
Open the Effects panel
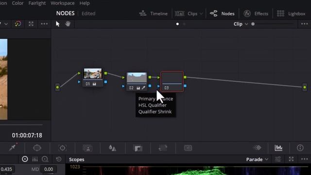point(256,14)
